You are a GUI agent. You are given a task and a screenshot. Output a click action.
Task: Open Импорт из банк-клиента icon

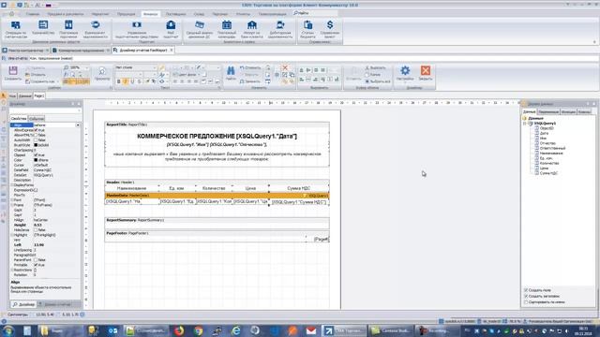252,25
